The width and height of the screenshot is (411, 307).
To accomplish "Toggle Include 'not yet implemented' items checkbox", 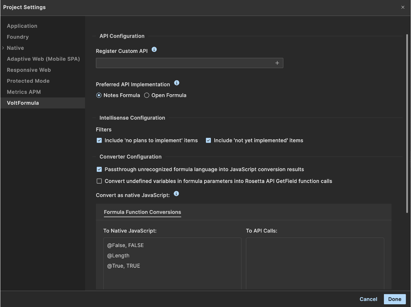I will (x=209, y=140).
